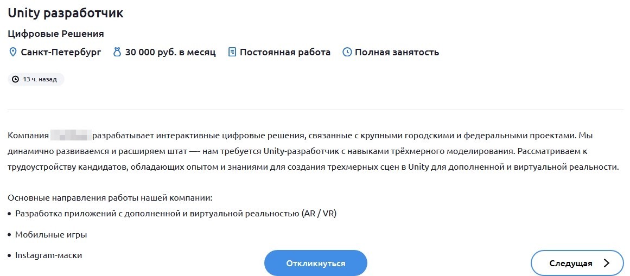Click the 13 ч. назад badge text

pyautogui.click(x=40, y=79)
